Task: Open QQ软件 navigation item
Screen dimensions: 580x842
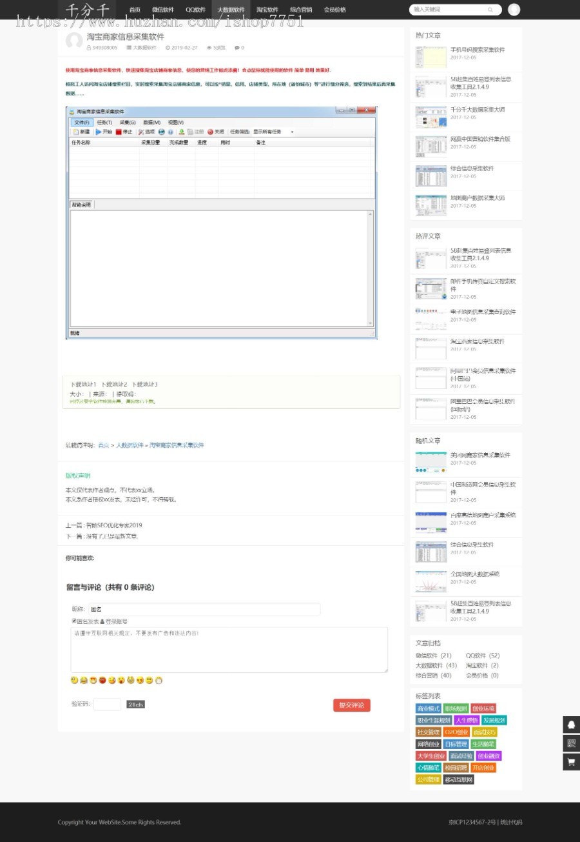Action: click(195, 10)
